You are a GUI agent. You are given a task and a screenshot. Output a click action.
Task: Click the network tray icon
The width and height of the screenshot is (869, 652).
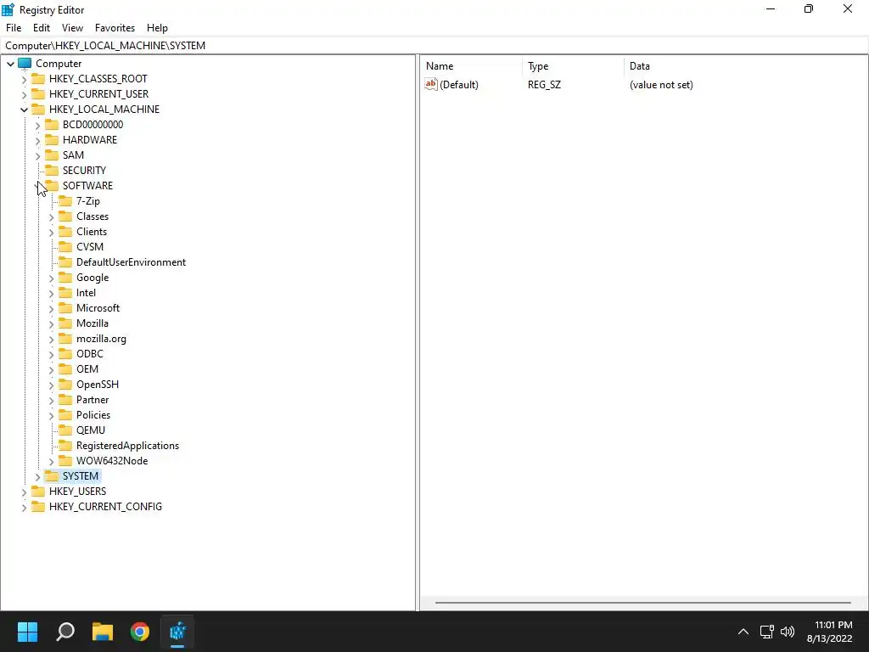766,632
